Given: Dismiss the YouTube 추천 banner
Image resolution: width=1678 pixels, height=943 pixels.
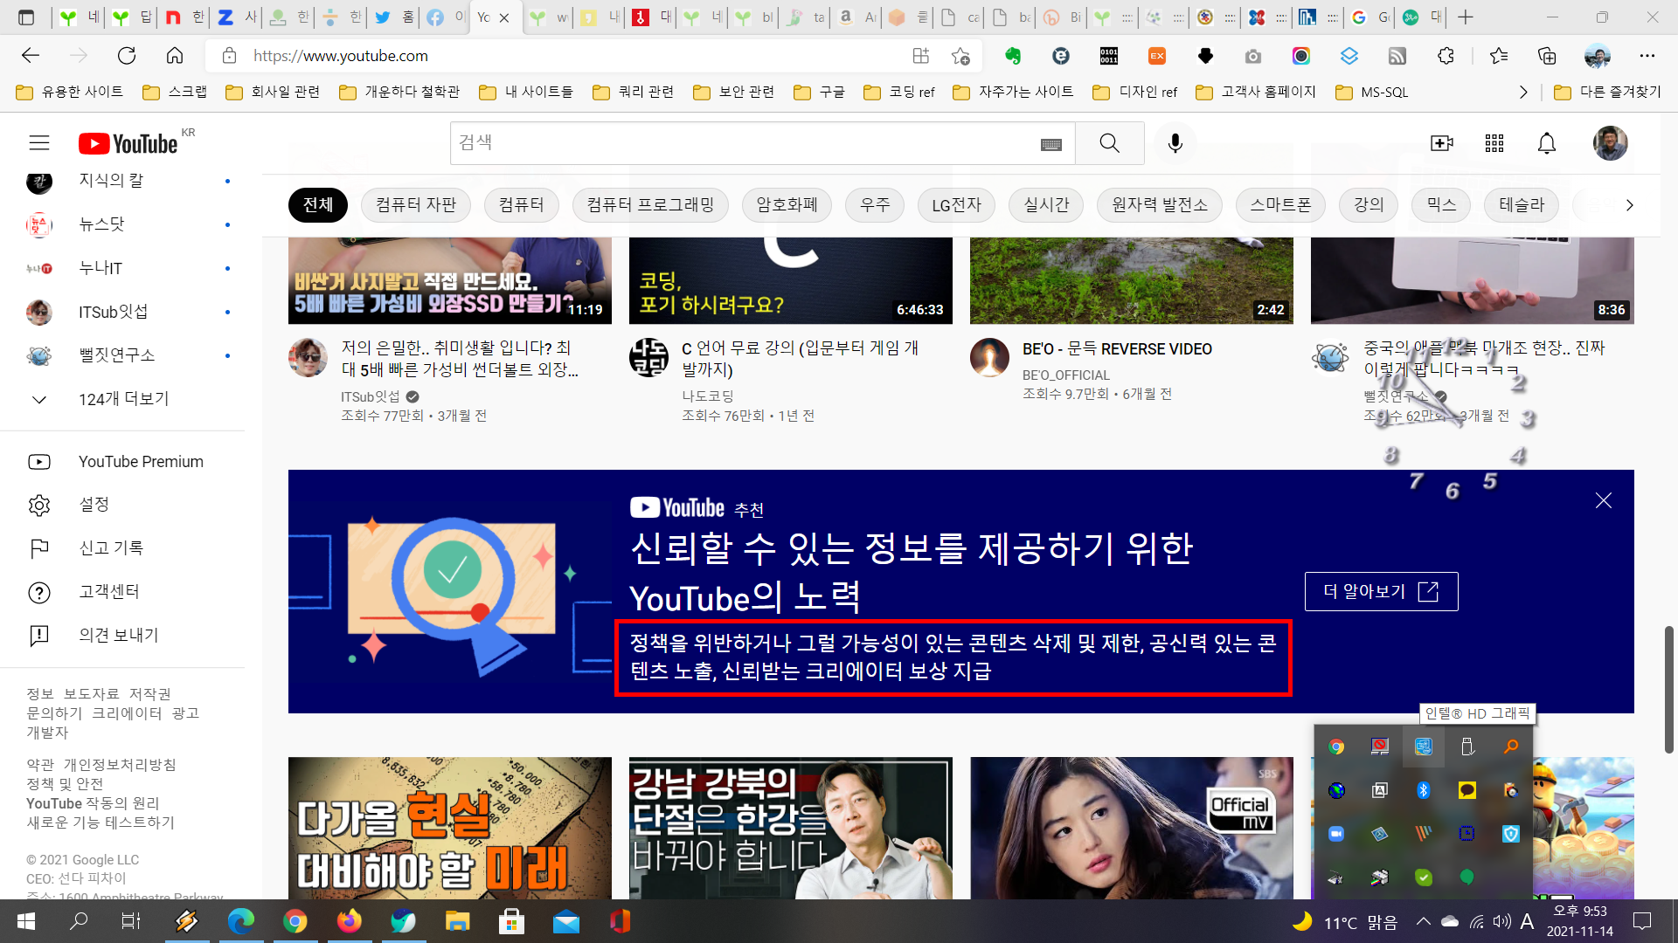Looking at the screenshot, I should click(1603, 500).
